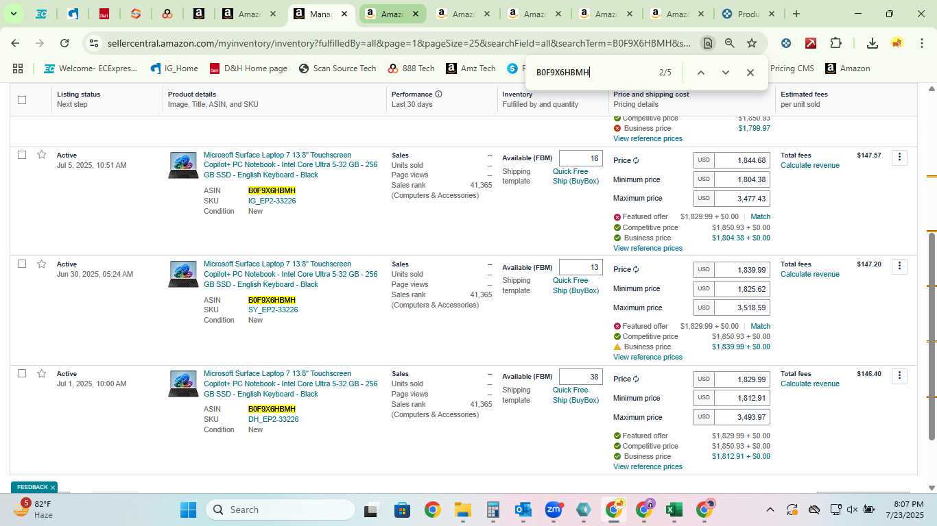The height and width of the screenshot is (526, 937).
Task: Edit maximum price field showing 3,477.43
Action: pos(742,199)
